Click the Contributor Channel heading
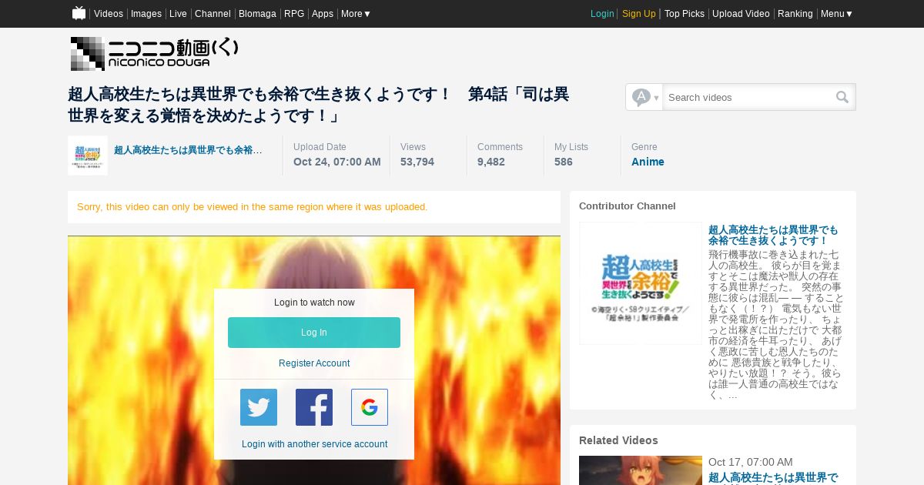The width and height of the screenshot is (924, 485). coord(628,206)
